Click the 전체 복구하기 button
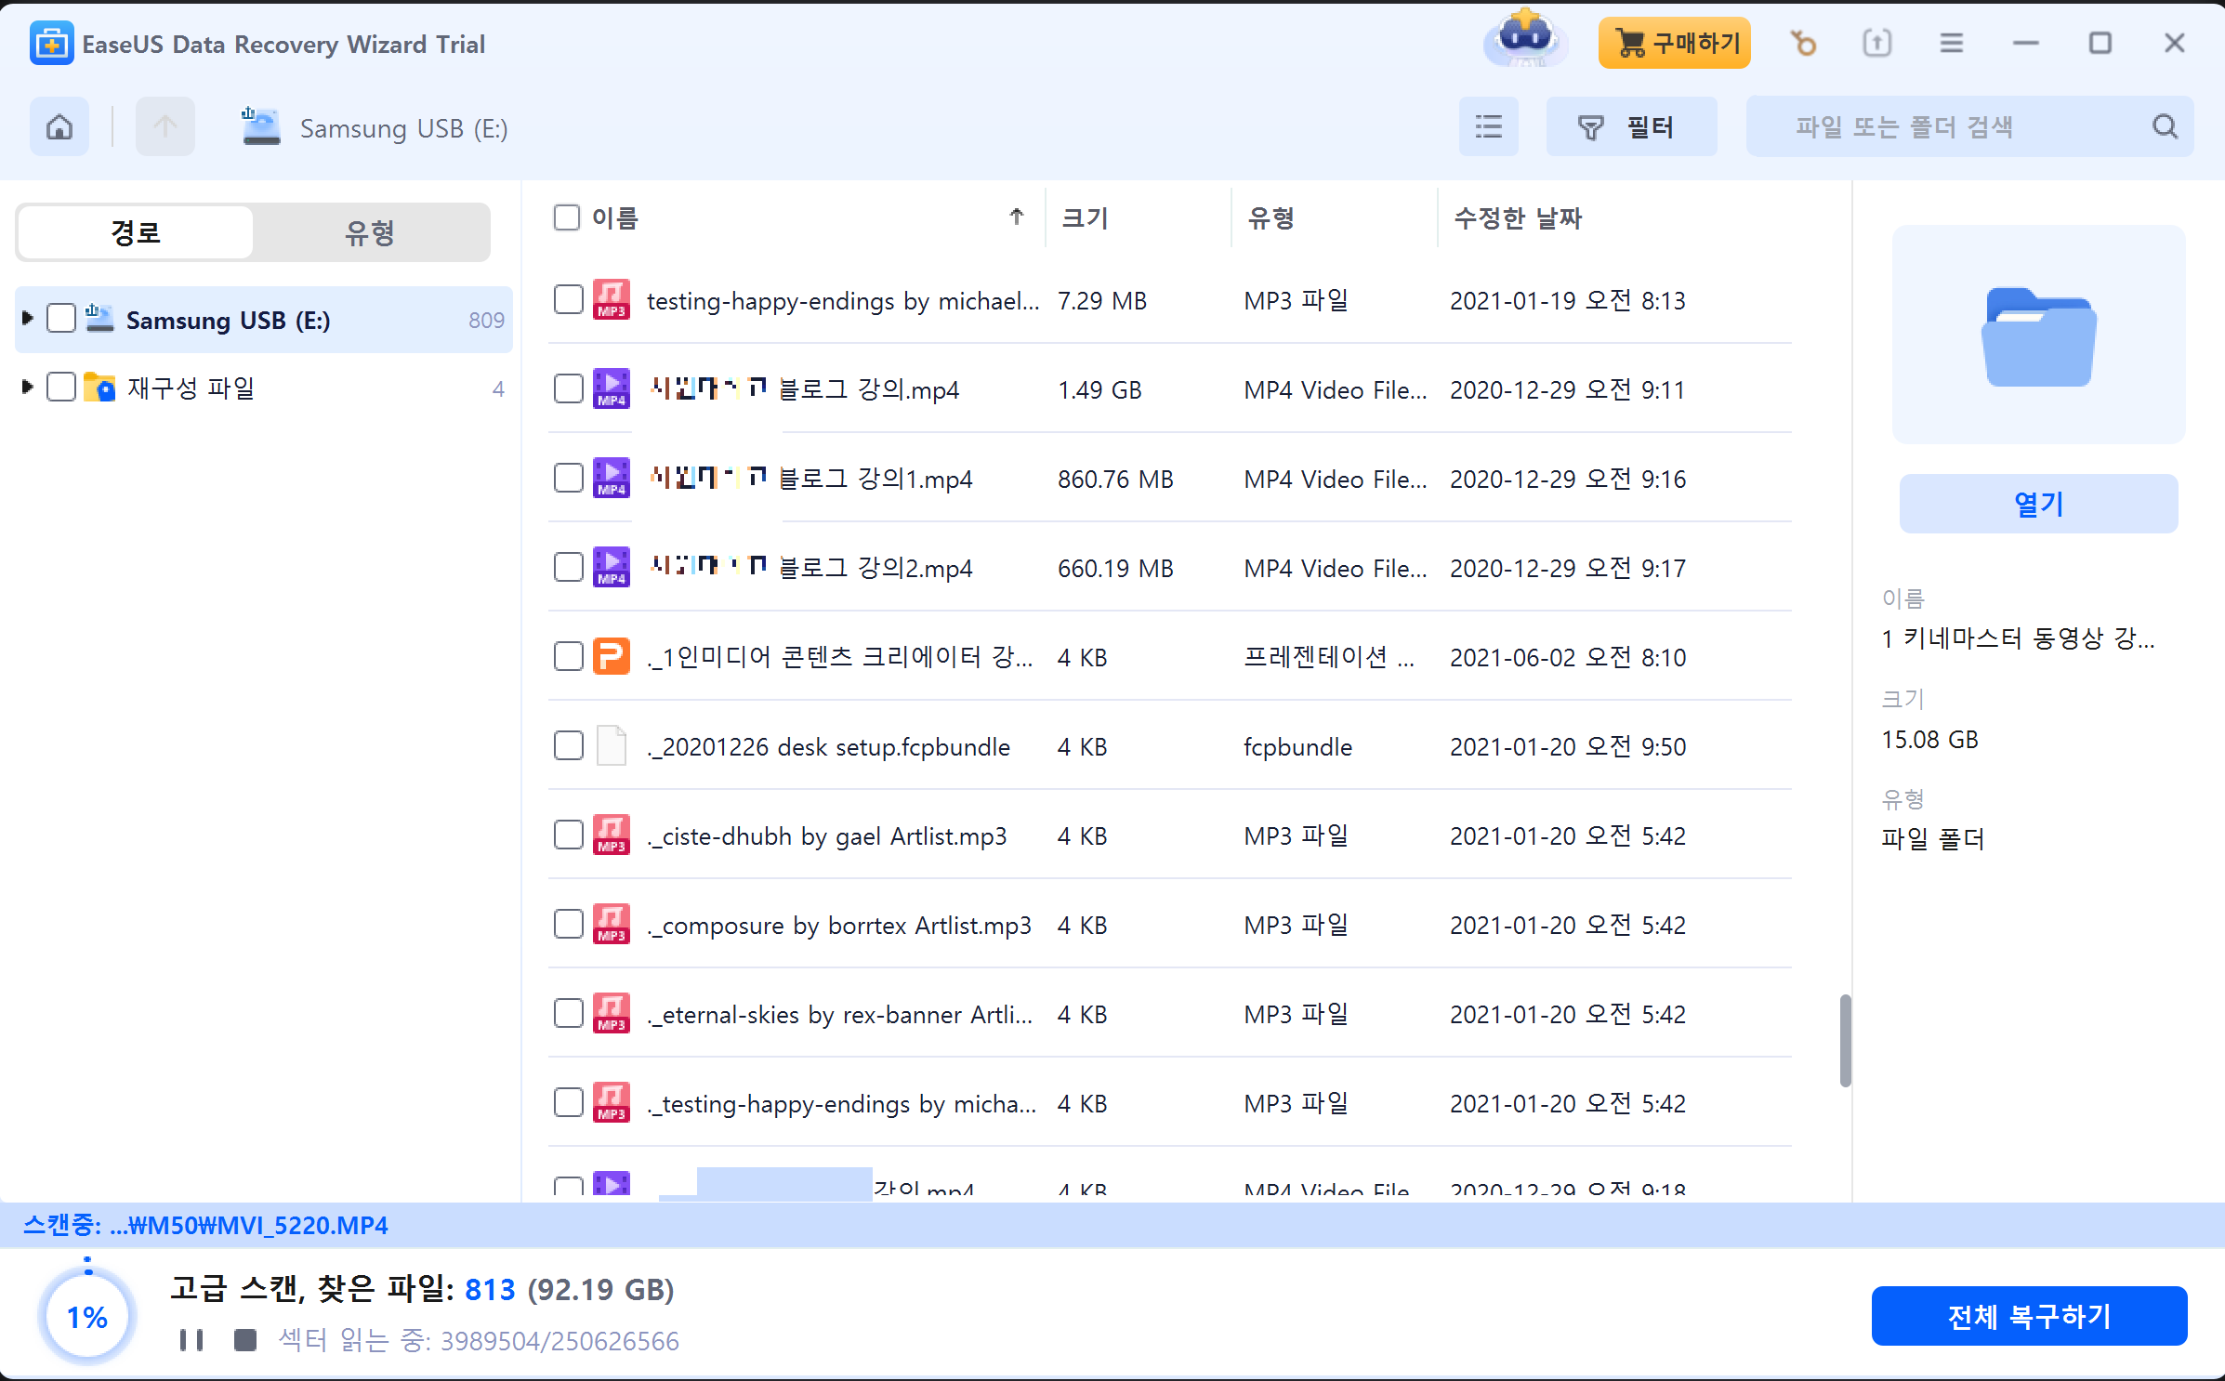Image resolution: width=2225 pixels, height=1381 pixels. (x=2028, y=1315)
